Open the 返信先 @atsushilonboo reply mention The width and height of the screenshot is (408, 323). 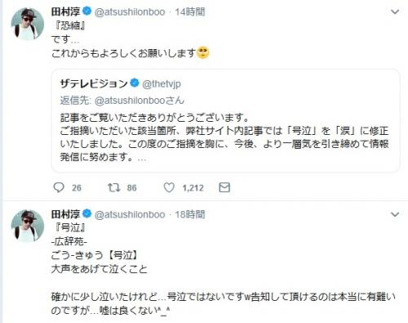click(x=140, y=101)
